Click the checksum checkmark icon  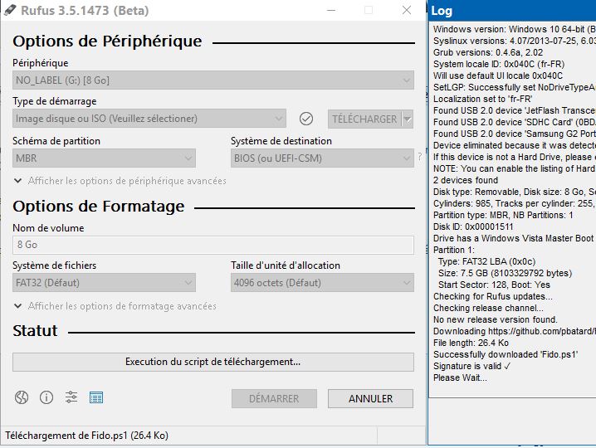point(306,119)
